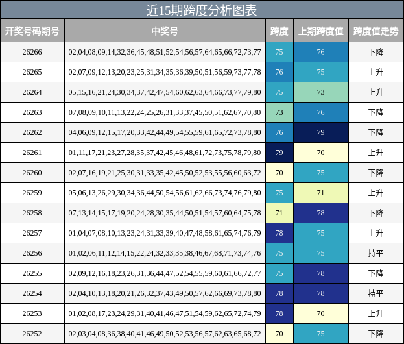Select period number 26256

pyautogui.click(x=32, y=253)
